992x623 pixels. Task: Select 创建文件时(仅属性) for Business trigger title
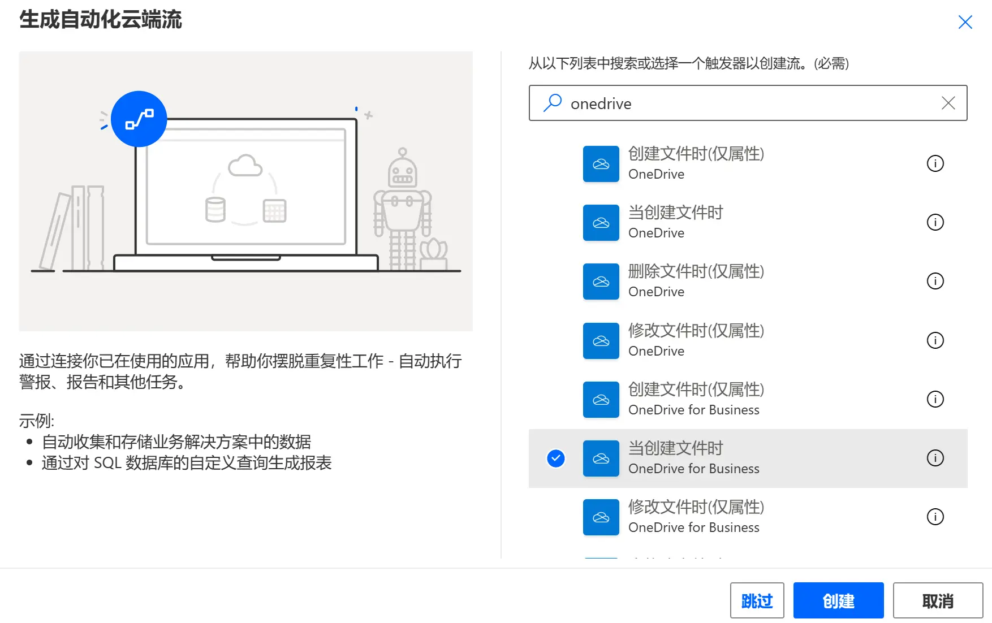pos(696,390)
